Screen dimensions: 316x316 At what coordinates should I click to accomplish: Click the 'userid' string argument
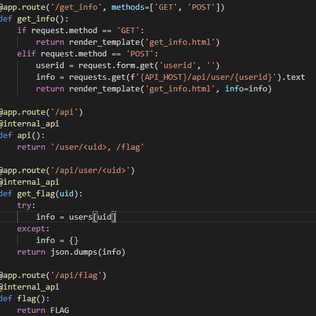click(178, 66)
